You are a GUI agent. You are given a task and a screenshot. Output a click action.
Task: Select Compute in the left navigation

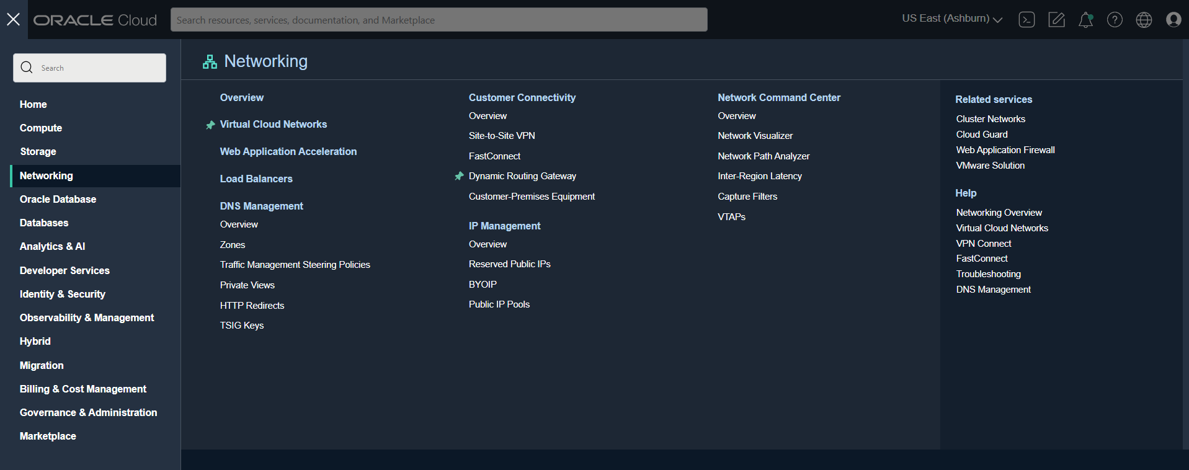[x=41, y=128]
